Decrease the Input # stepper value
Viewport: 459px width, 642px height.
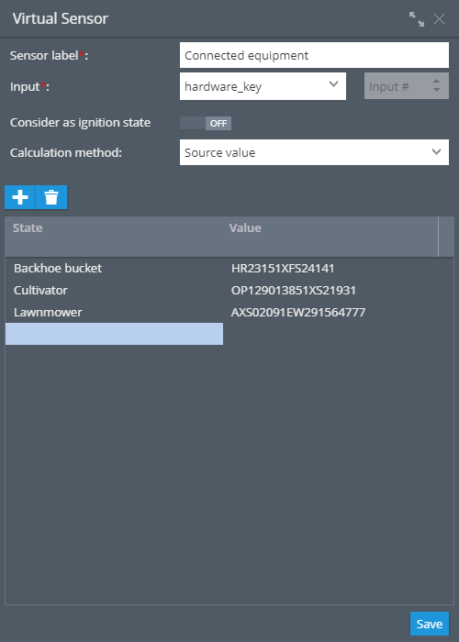pyautogui.click(x=436, y=90)
